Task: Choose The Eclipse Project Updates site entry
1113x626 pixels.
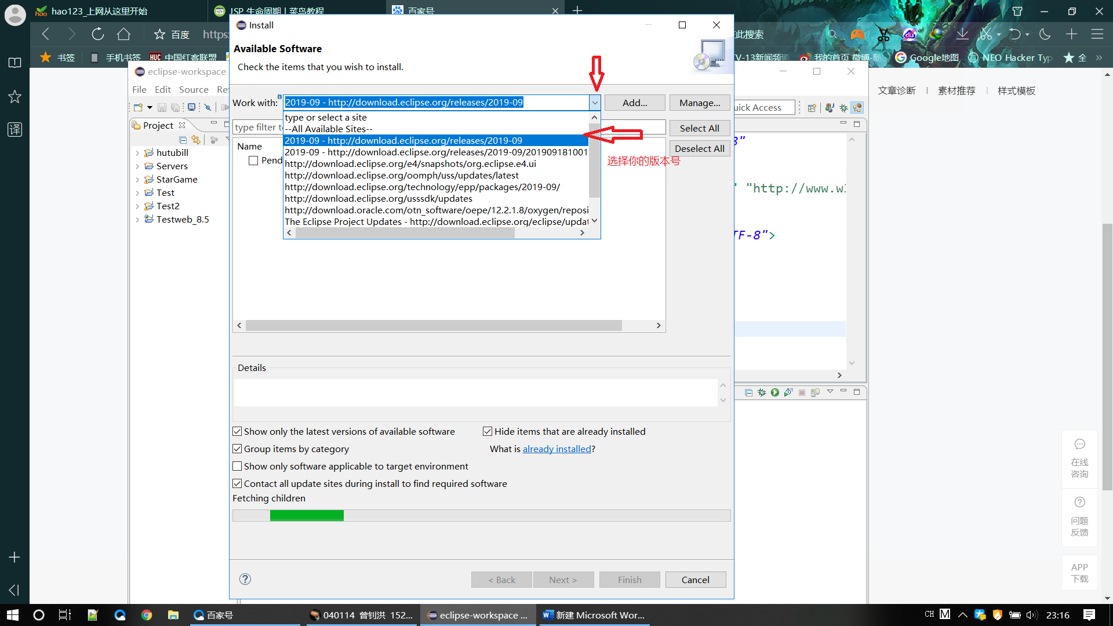Action: (x=436, y=221)
